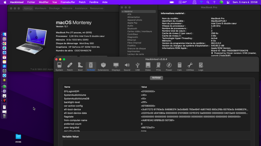This screenshot has height=146, width=261.
Task: Switch to Stockage tab in About This Mac
Action: (54, 8)
